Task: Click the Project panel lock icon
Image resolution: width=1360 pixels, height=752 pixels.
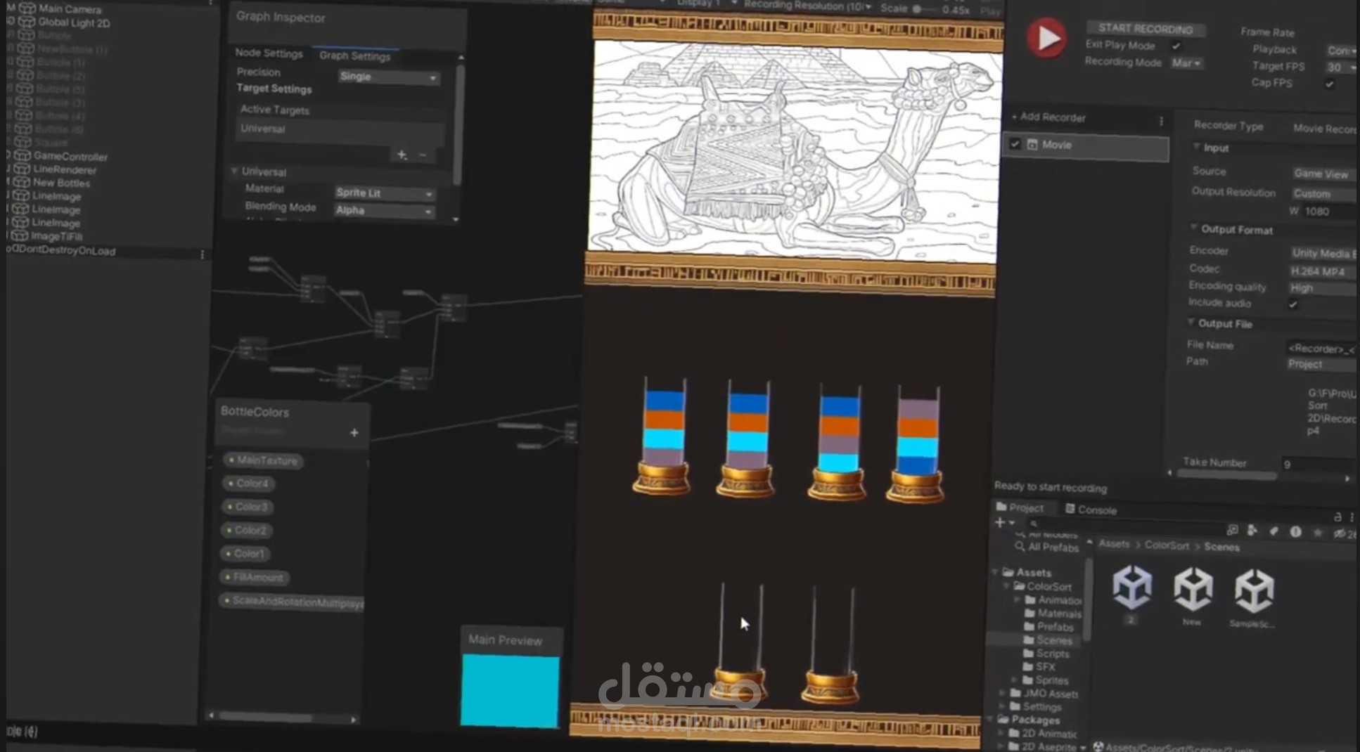Action: point(1337,517)
